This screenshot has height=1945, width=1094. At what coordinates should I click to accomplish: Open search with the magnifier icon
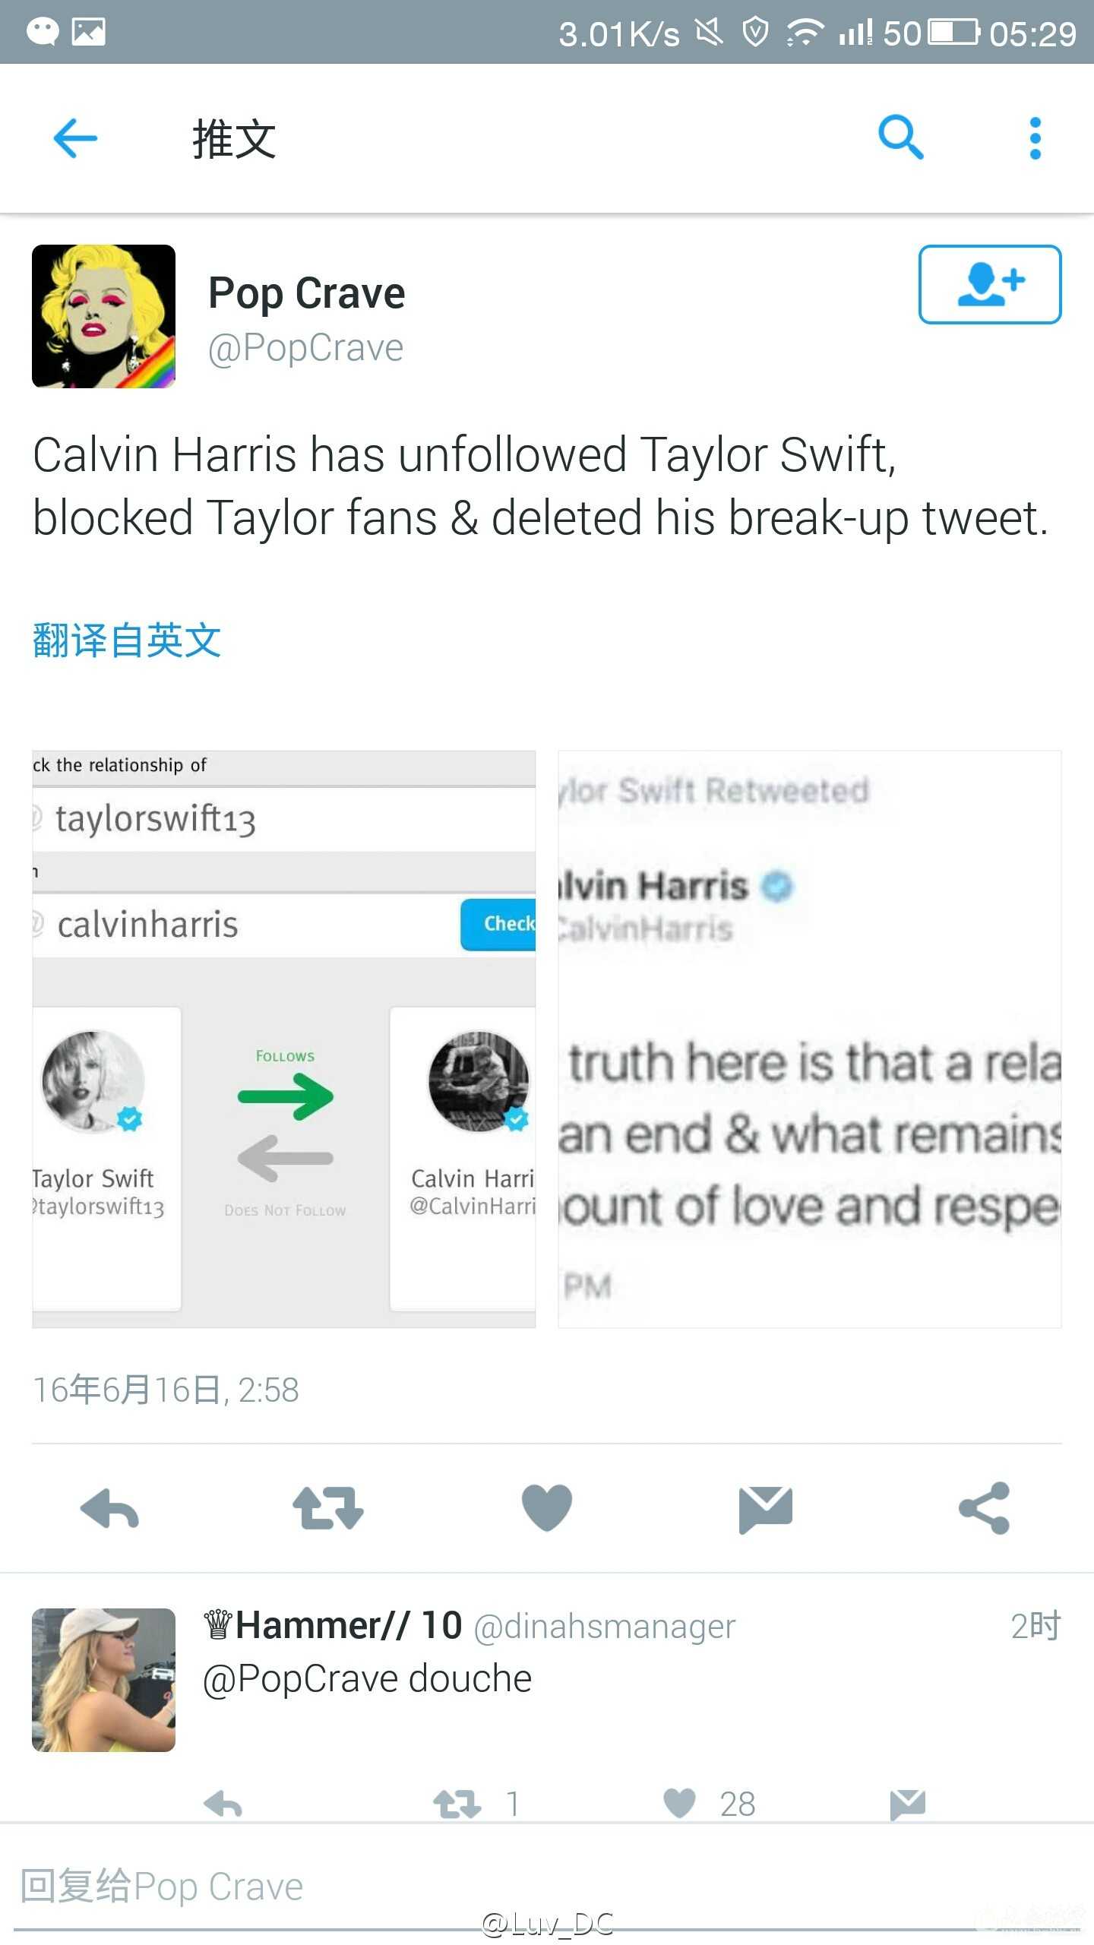(901, 138)
